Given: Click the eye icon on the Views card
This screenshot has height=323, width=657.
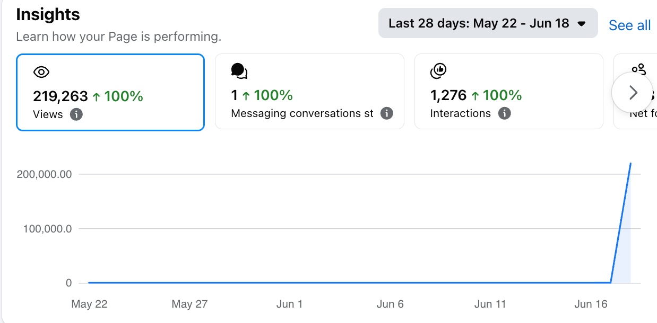Looking at the screenshot, I should click(41, 73).
